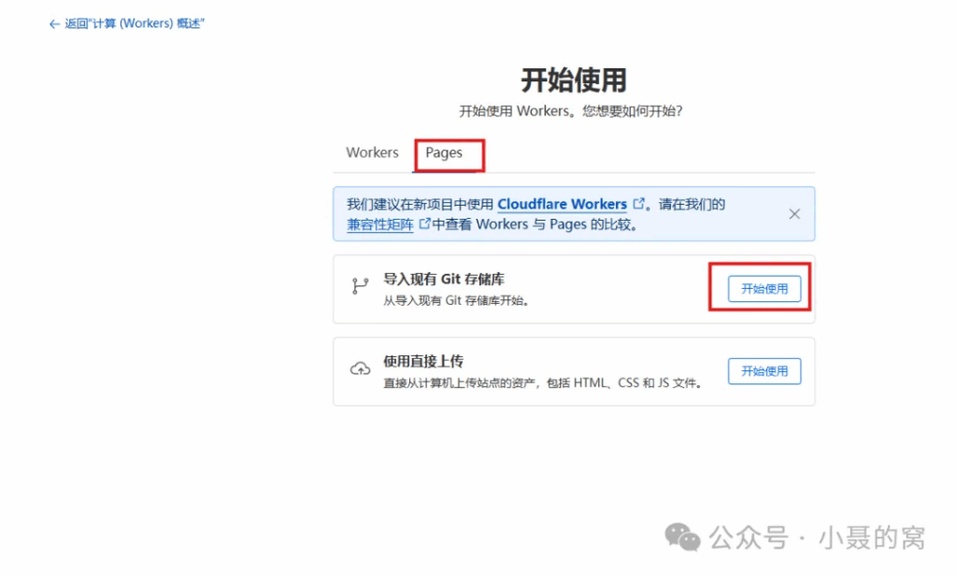Click 开始使用 for 使用直接上传

coord(764,371)
